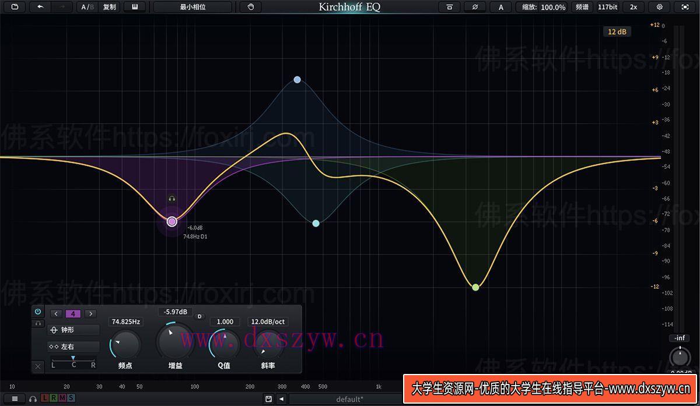
Task: Open the 左右 stereo mode dropdown
Action: pos(73,347)
